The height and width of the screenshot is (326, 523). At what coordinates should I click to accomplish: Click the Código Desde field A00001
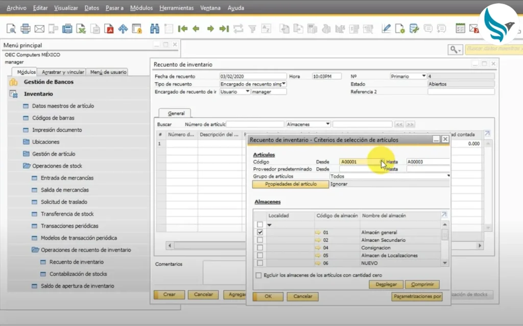[x=361, y=162]
